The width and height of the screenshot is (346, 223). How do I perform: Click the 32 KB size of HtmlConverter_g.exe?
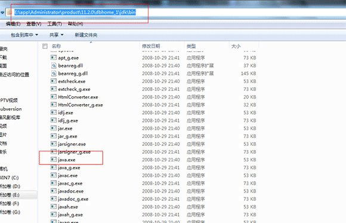pyautogui.click(x=250, y=105)
